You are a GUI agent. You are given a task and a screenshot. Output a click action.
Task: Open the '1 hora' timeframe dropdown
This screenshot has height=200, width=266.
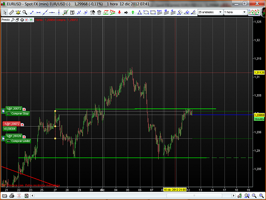coord(235,12)
